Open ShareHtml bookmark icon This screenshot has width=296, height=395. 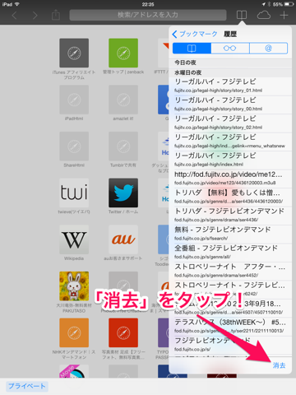tap(74, 146)
